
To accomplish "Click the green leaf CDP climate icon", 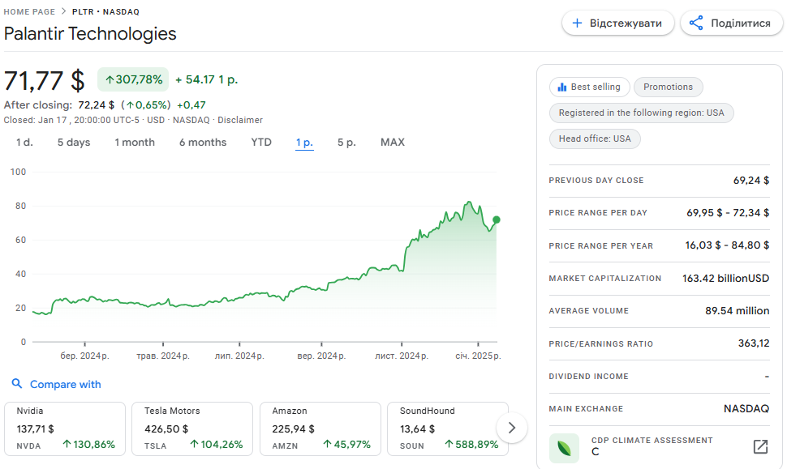I will [564, 448].
